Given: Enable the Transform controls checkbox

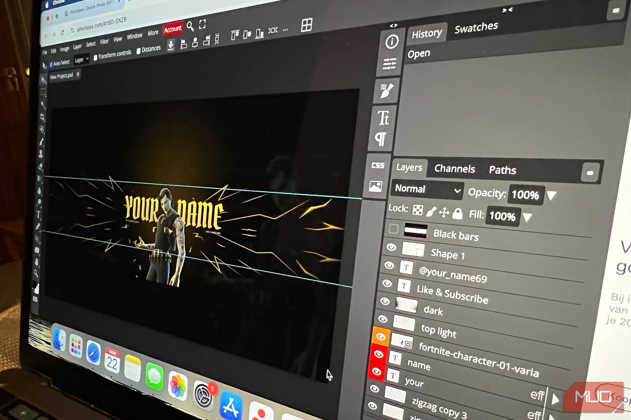Looking at the screenshot, I should [95, 57].
